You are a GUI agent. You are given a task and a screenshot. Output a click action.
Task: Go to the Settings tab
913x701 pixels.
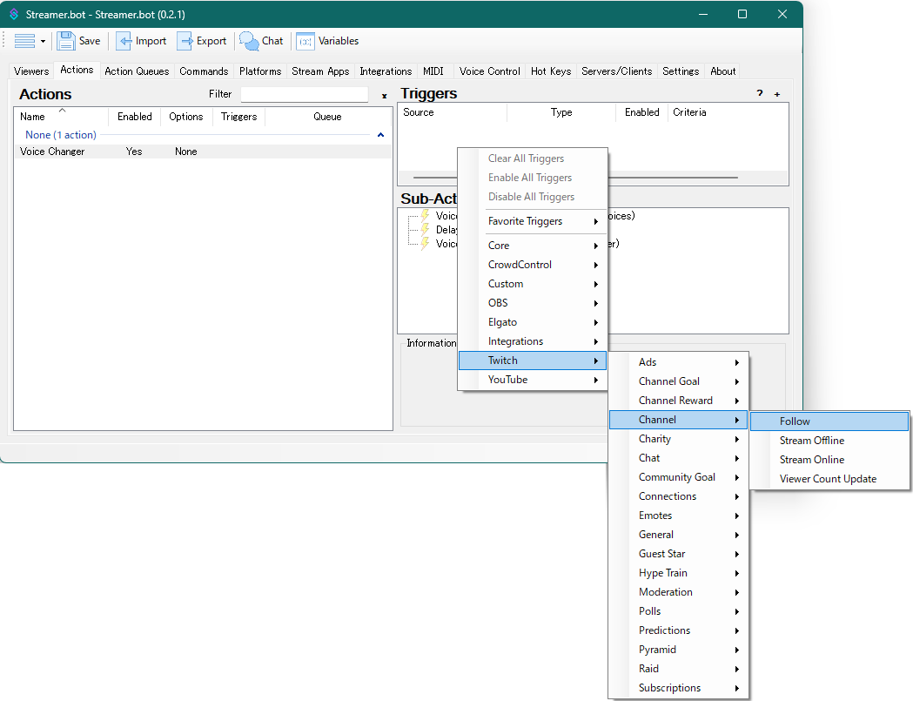[x=681, y=71]
